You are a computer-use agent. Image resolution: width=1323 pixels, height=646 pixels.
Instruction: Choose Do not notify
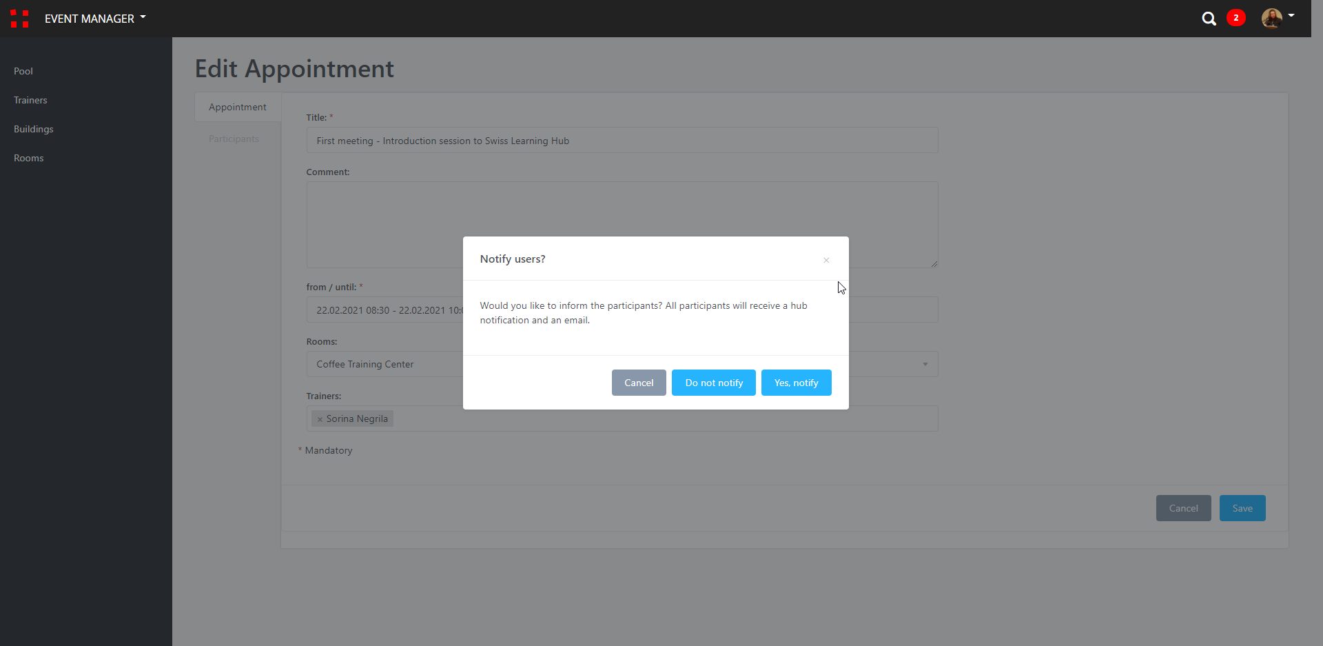tap(713, 383)
